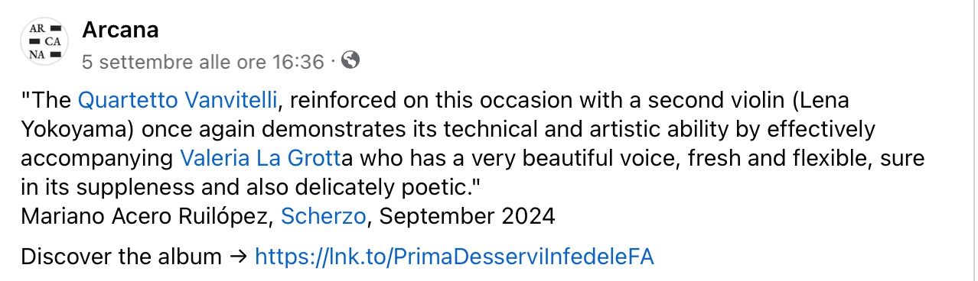Click the globe public-audience icon

[x=350, y=60]
